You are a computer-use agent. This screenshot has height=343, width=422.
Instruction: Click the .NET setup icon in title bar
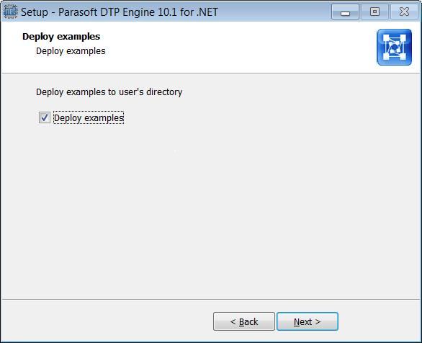(x=11, y=12)
